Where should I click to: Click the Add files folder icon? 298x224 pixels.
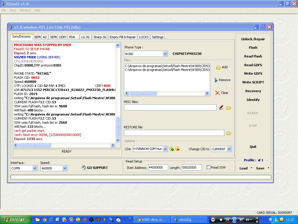(218, 67)
